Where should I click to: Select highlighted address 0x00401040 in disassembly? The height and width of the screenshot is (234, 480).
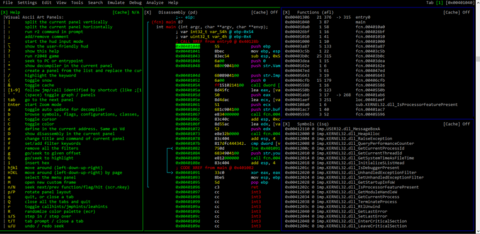click(188, 46)
